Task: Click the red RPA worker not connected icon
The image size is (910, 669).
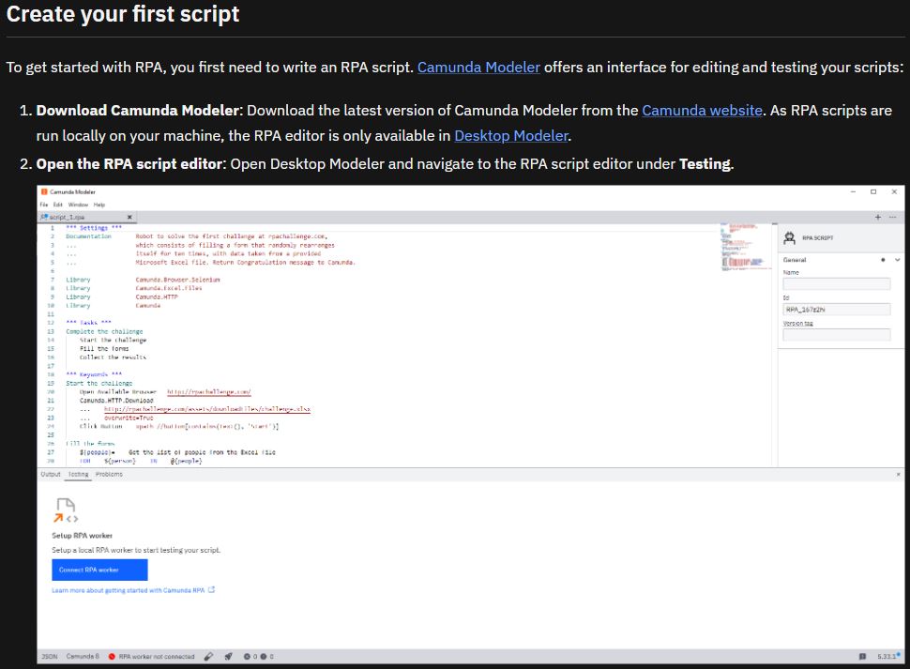Action: [x=112, y=656]
